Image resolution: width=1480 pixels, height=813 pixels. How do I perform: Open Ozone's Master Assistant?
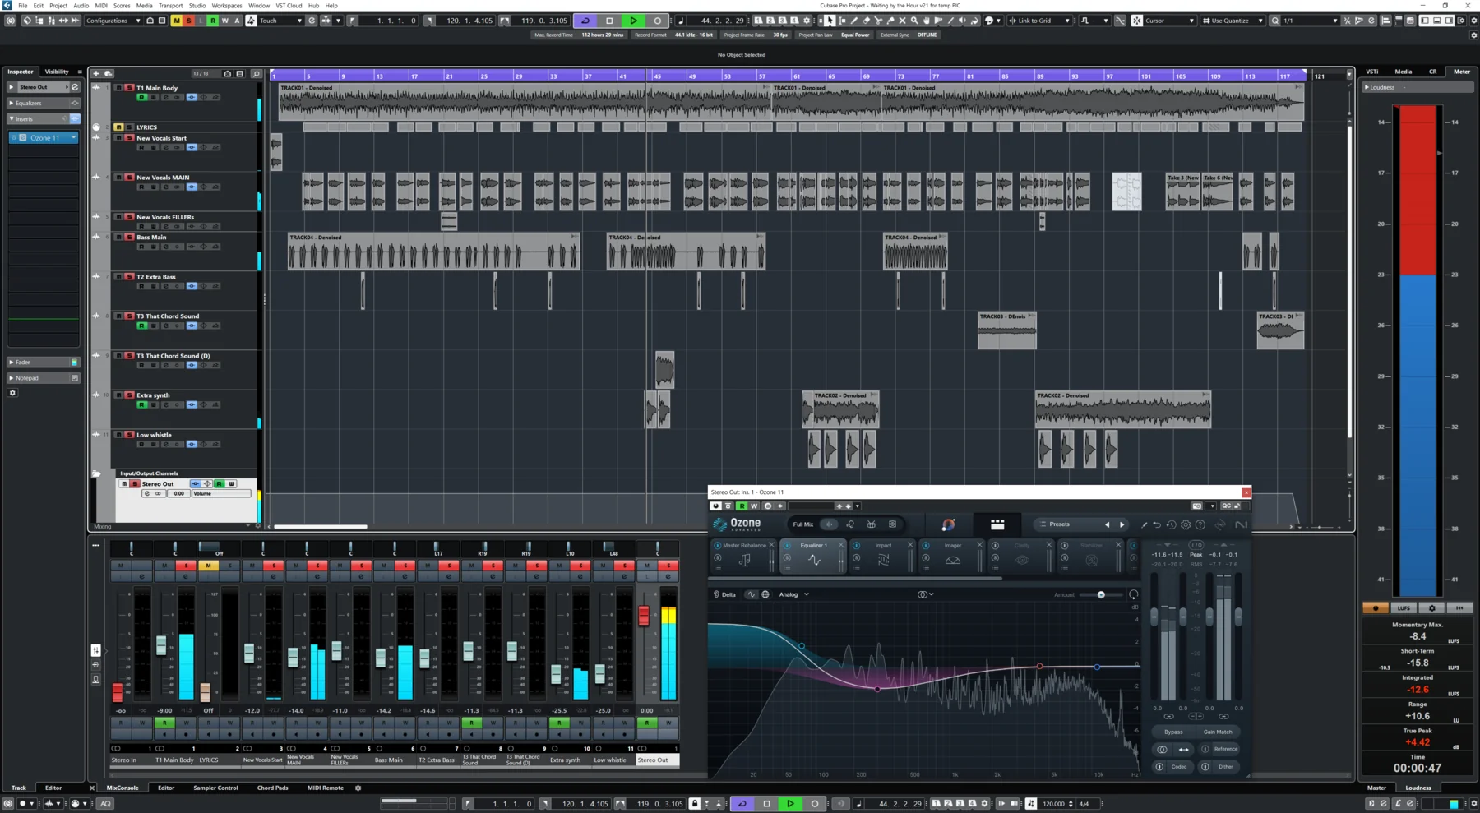pyautogui.click(x=948, y=524)
